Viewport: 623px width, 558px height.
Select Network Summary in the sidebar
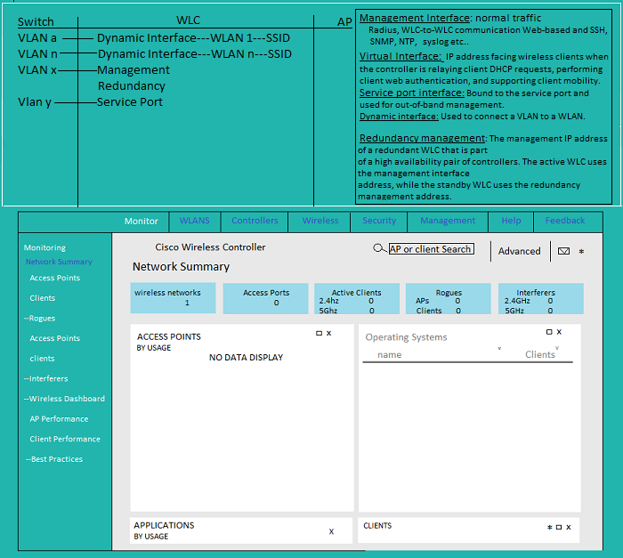pos(59,262)
